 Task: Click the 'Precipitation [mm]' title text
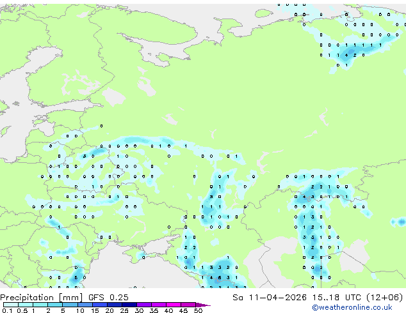[x=41, y=298]
